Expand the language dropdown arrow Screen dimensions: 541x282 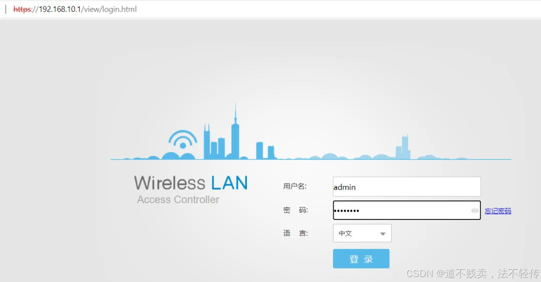[383, 234]
